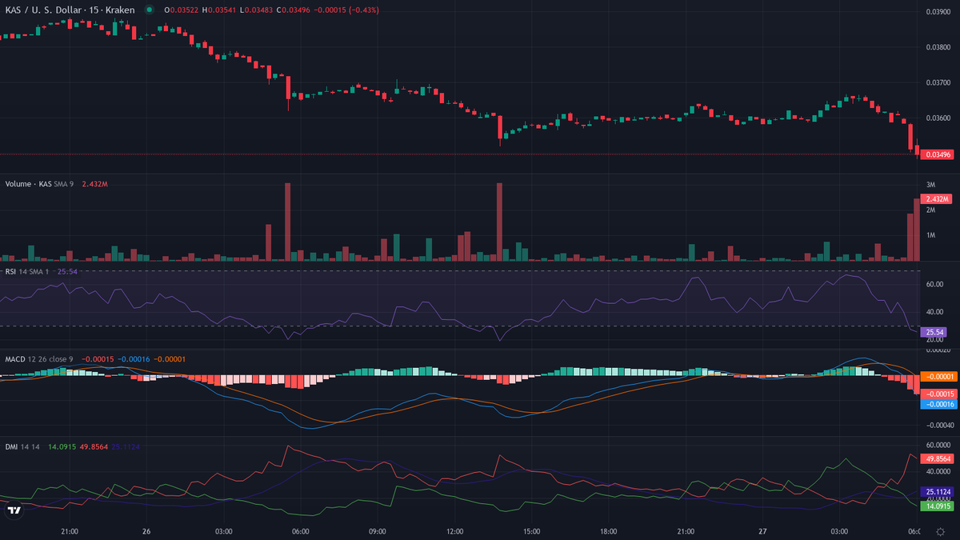This screenshot has width=960, height=540.
Task: Click the 15:00 time axis label
Action: pos(531,531)
